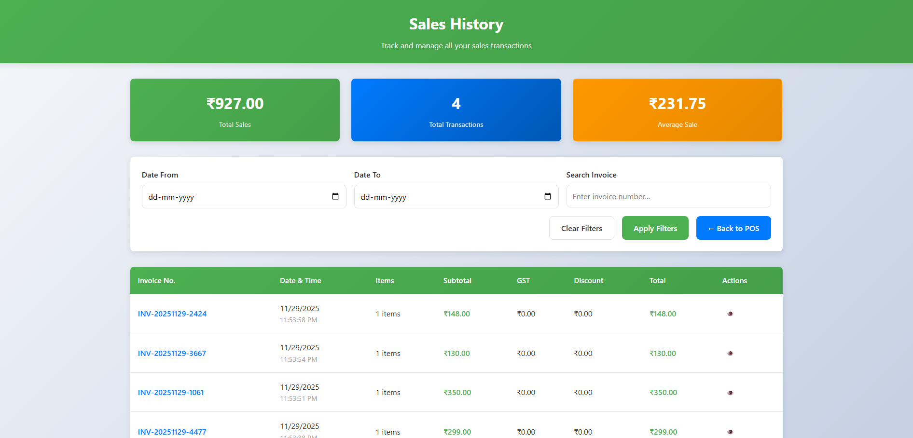Image resolution: width=913 pixels, height=438 pixels.
Task: Click inside the Date From date field
Action: [x=232, y=197]
